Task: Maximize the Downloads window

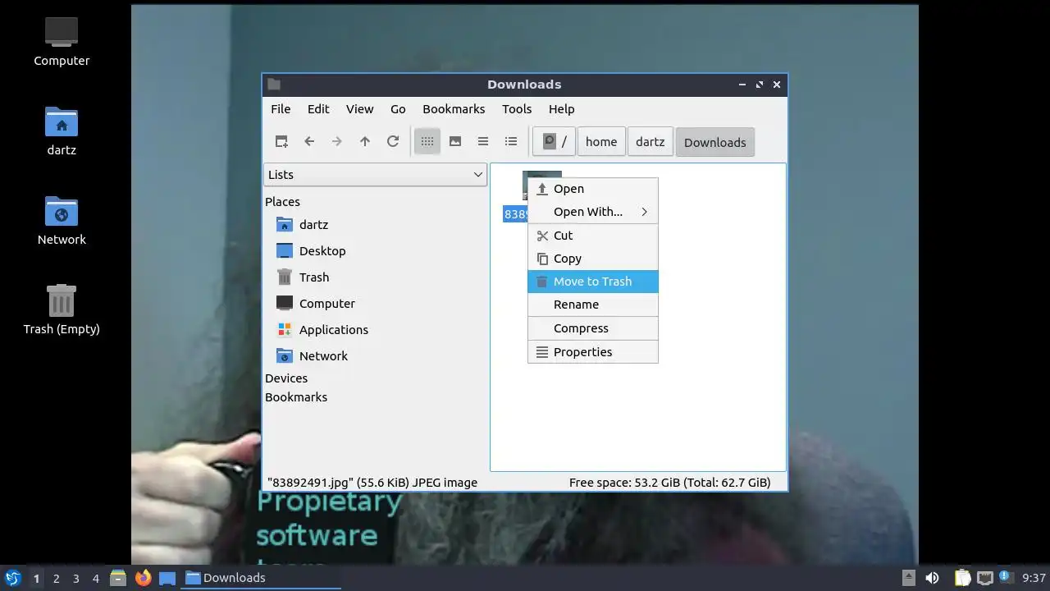Action: coord(760,85)
